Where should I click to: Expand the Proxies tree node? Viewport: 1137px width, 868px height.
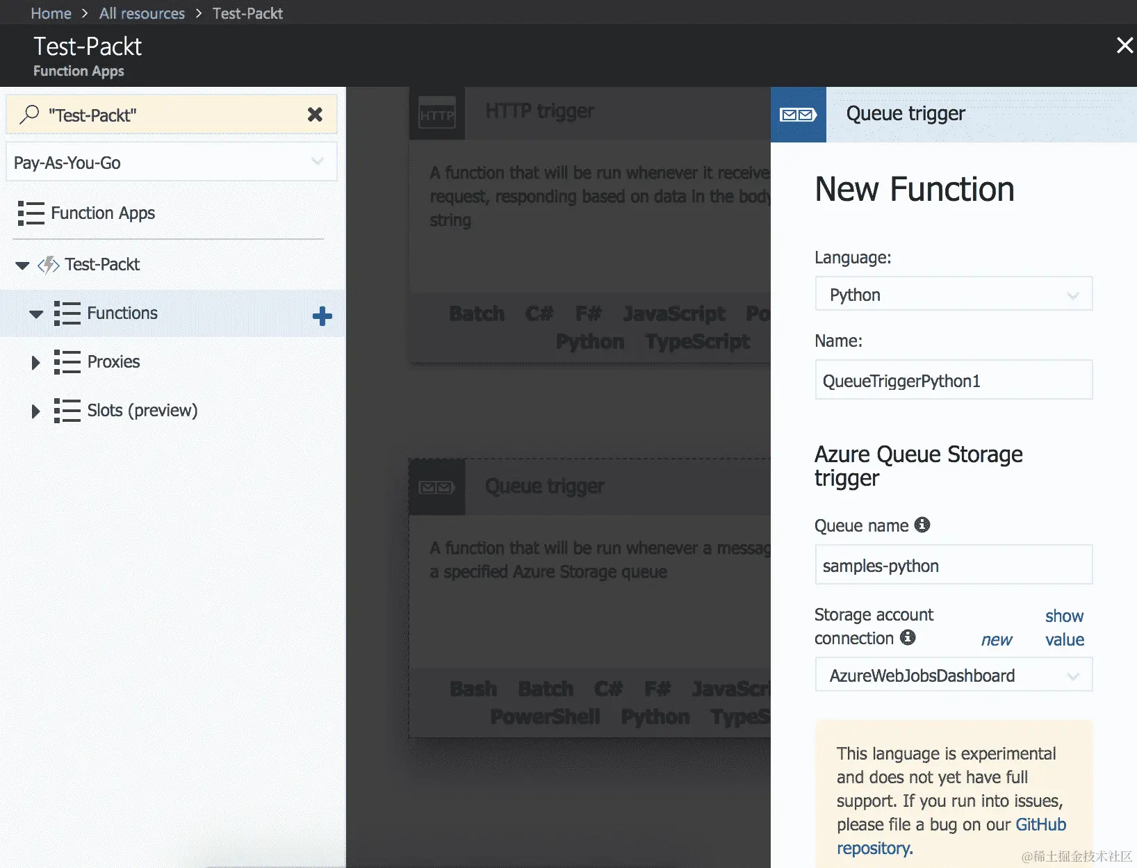click(x=35, y=362)
